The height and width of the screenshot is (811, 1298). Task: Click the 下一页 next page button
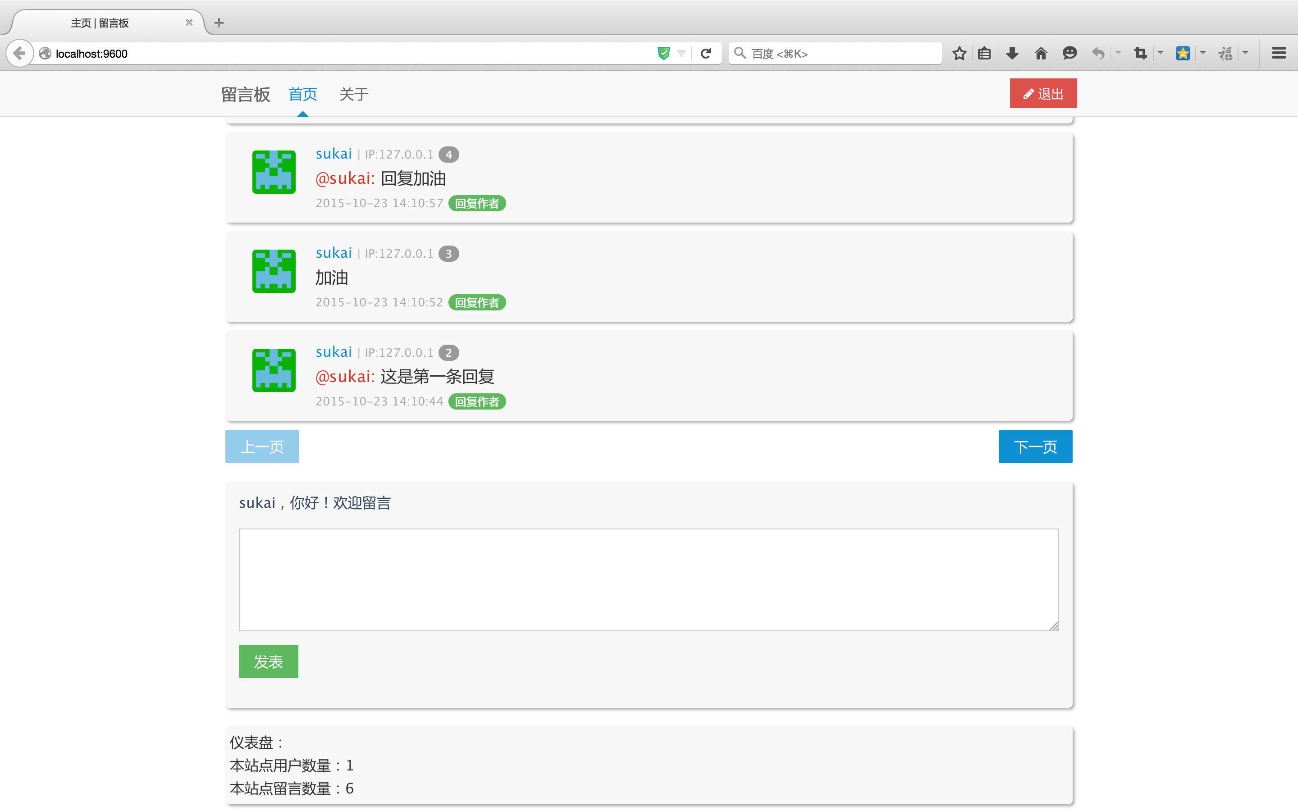[x=1035, y=446]
